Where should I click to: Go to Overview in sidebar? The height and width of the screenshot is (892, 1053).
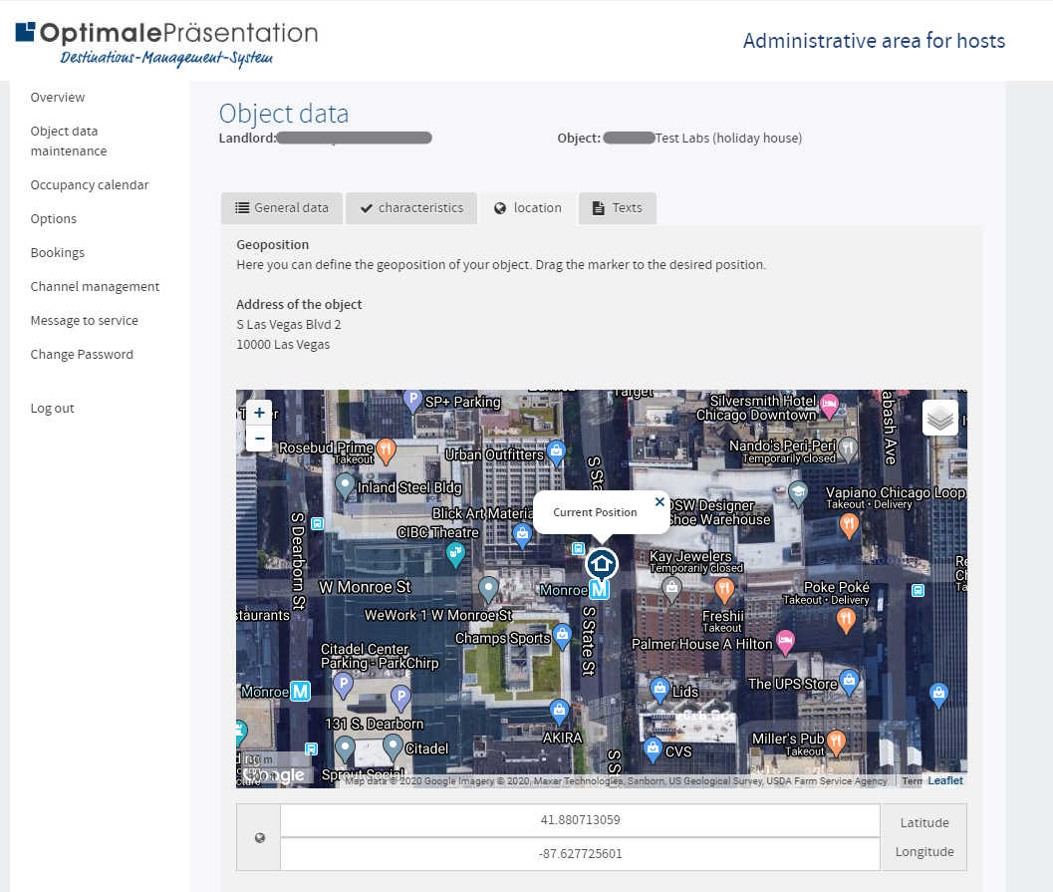click(x=58, y=98)
